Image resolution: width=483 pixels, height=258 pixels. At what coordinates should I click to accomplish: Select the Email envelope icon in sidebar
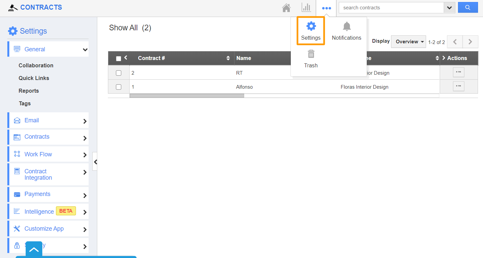click(x=17, y=120)
